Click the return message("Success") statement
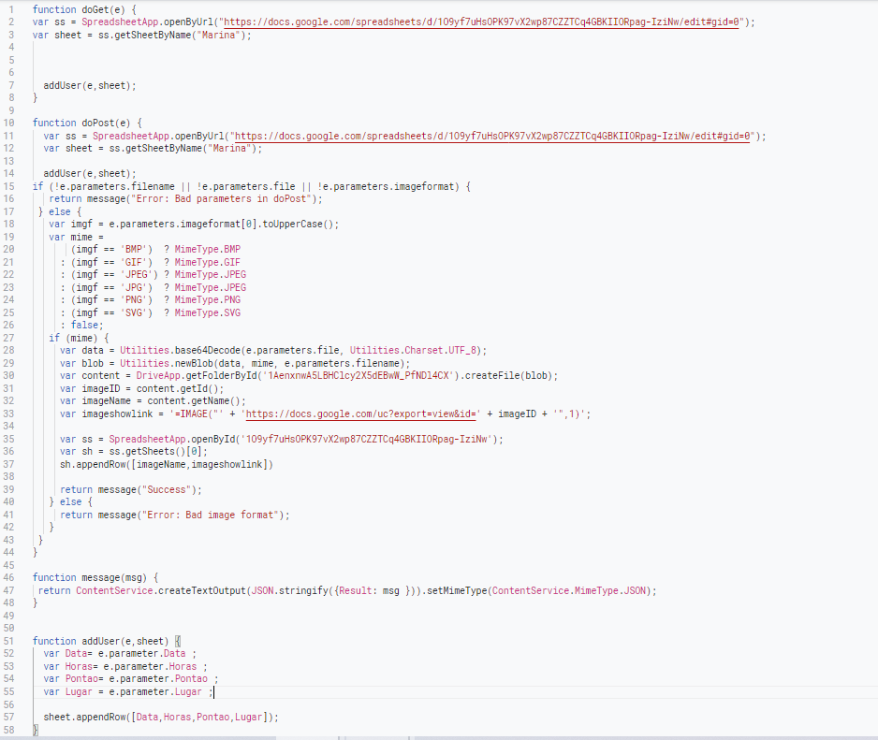The image size is (878, 740). pyautogui.click(x=131, y=489)
